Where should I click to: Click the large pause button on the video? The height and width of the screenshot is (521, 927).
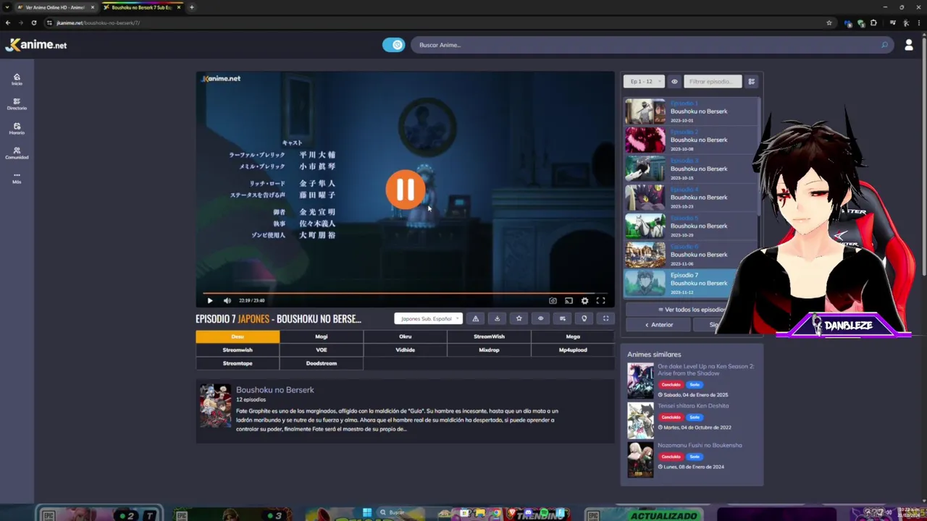click(405, 190)
